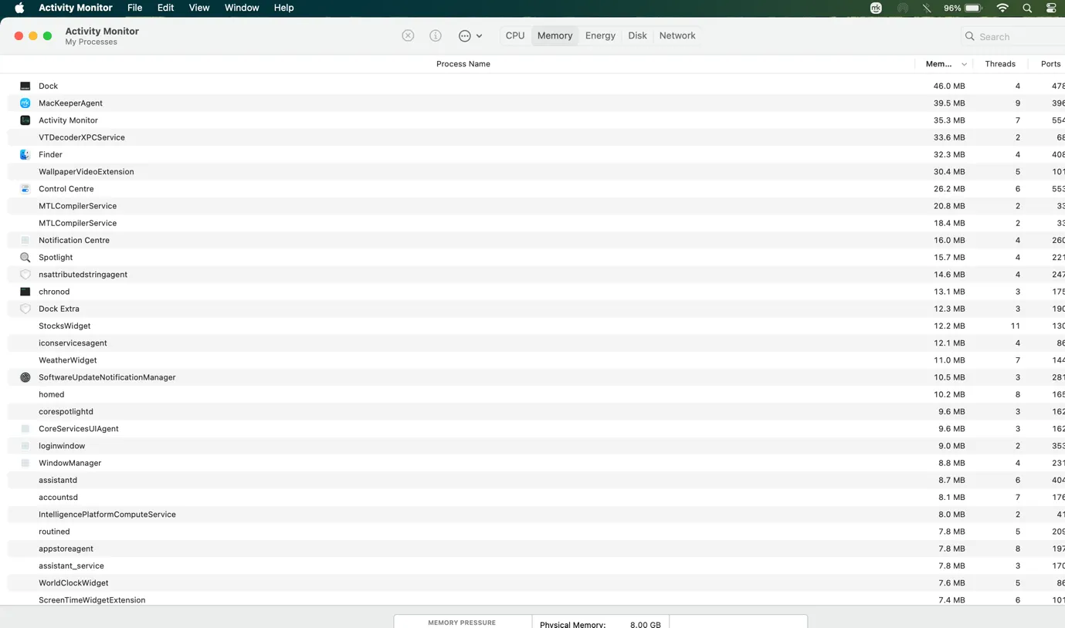Open Control Centre from menu bar

(1051, 8)
